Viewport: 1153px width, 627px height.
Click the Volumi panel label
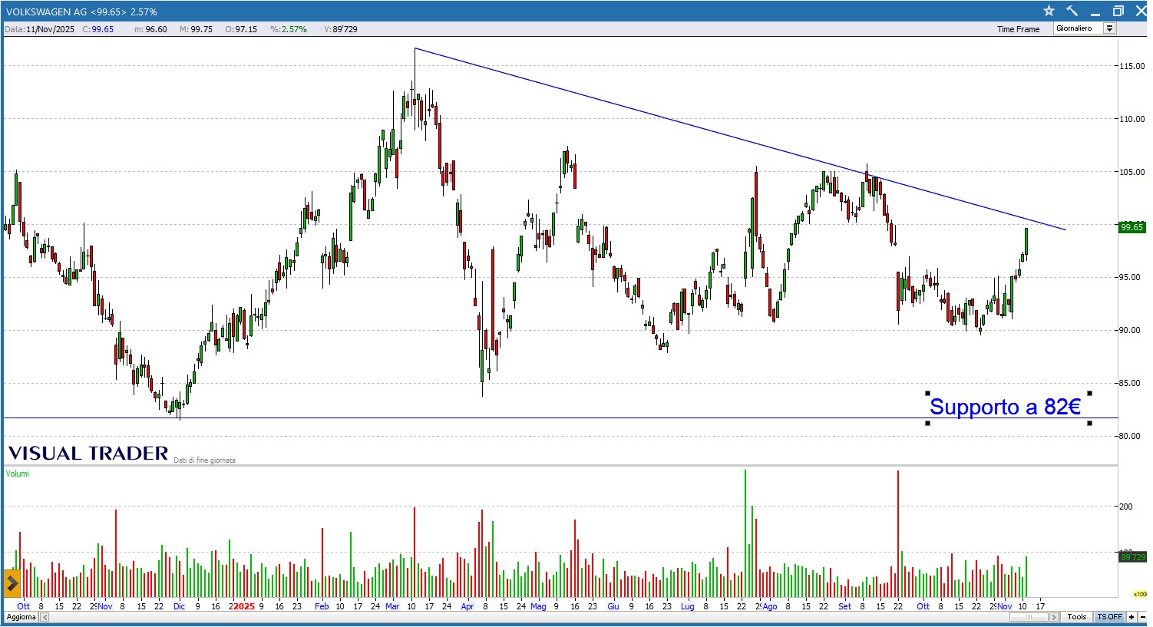[18, 474]
